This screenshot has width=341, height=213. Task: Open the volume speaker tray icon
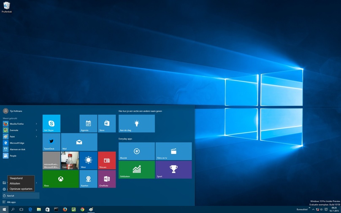pyautogui.click(x=322, y=210)
